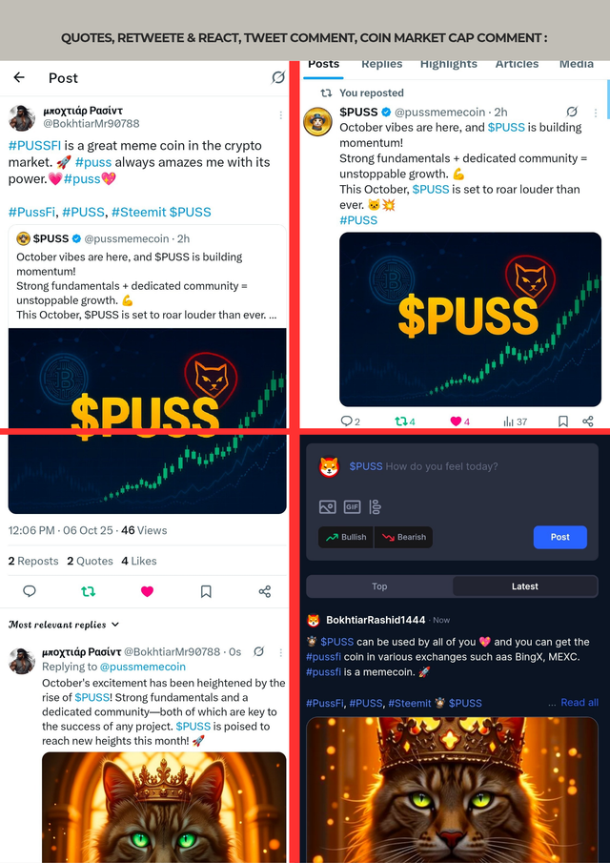
Task: Add a poll via the poll icon
Action: click(376, 507)
